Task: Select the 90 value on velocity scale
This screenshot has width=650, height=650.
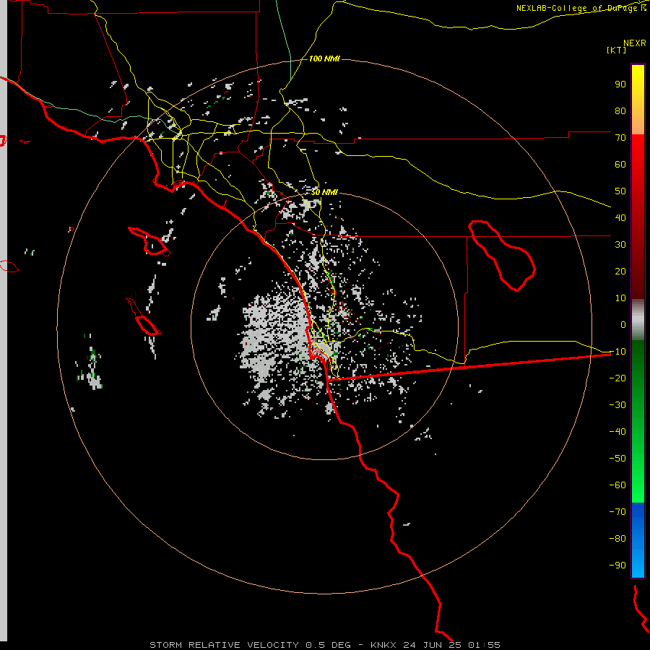Action: tap(620, 84)
